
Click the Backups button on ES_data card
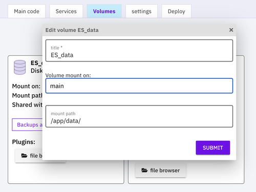[27, 124]
